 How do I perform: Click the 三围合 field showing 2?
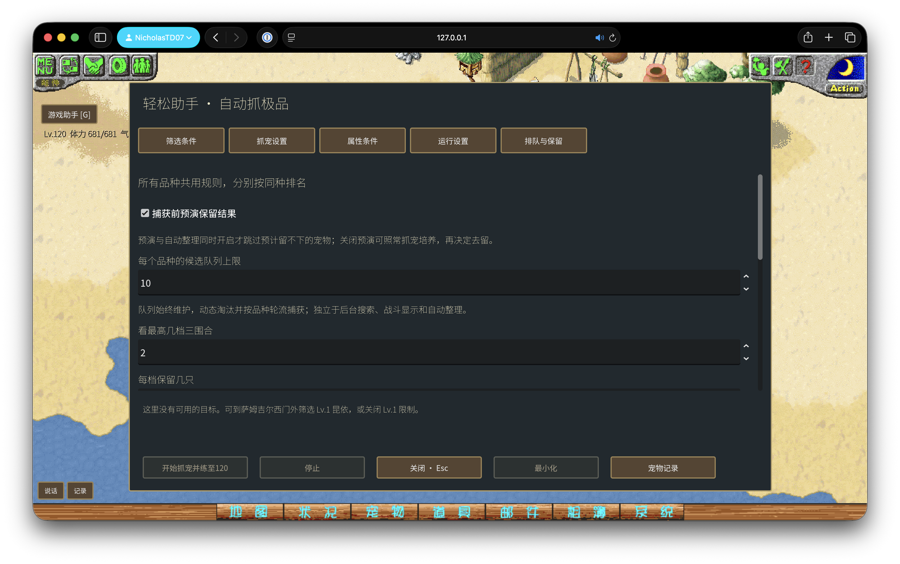click(439, 352)
